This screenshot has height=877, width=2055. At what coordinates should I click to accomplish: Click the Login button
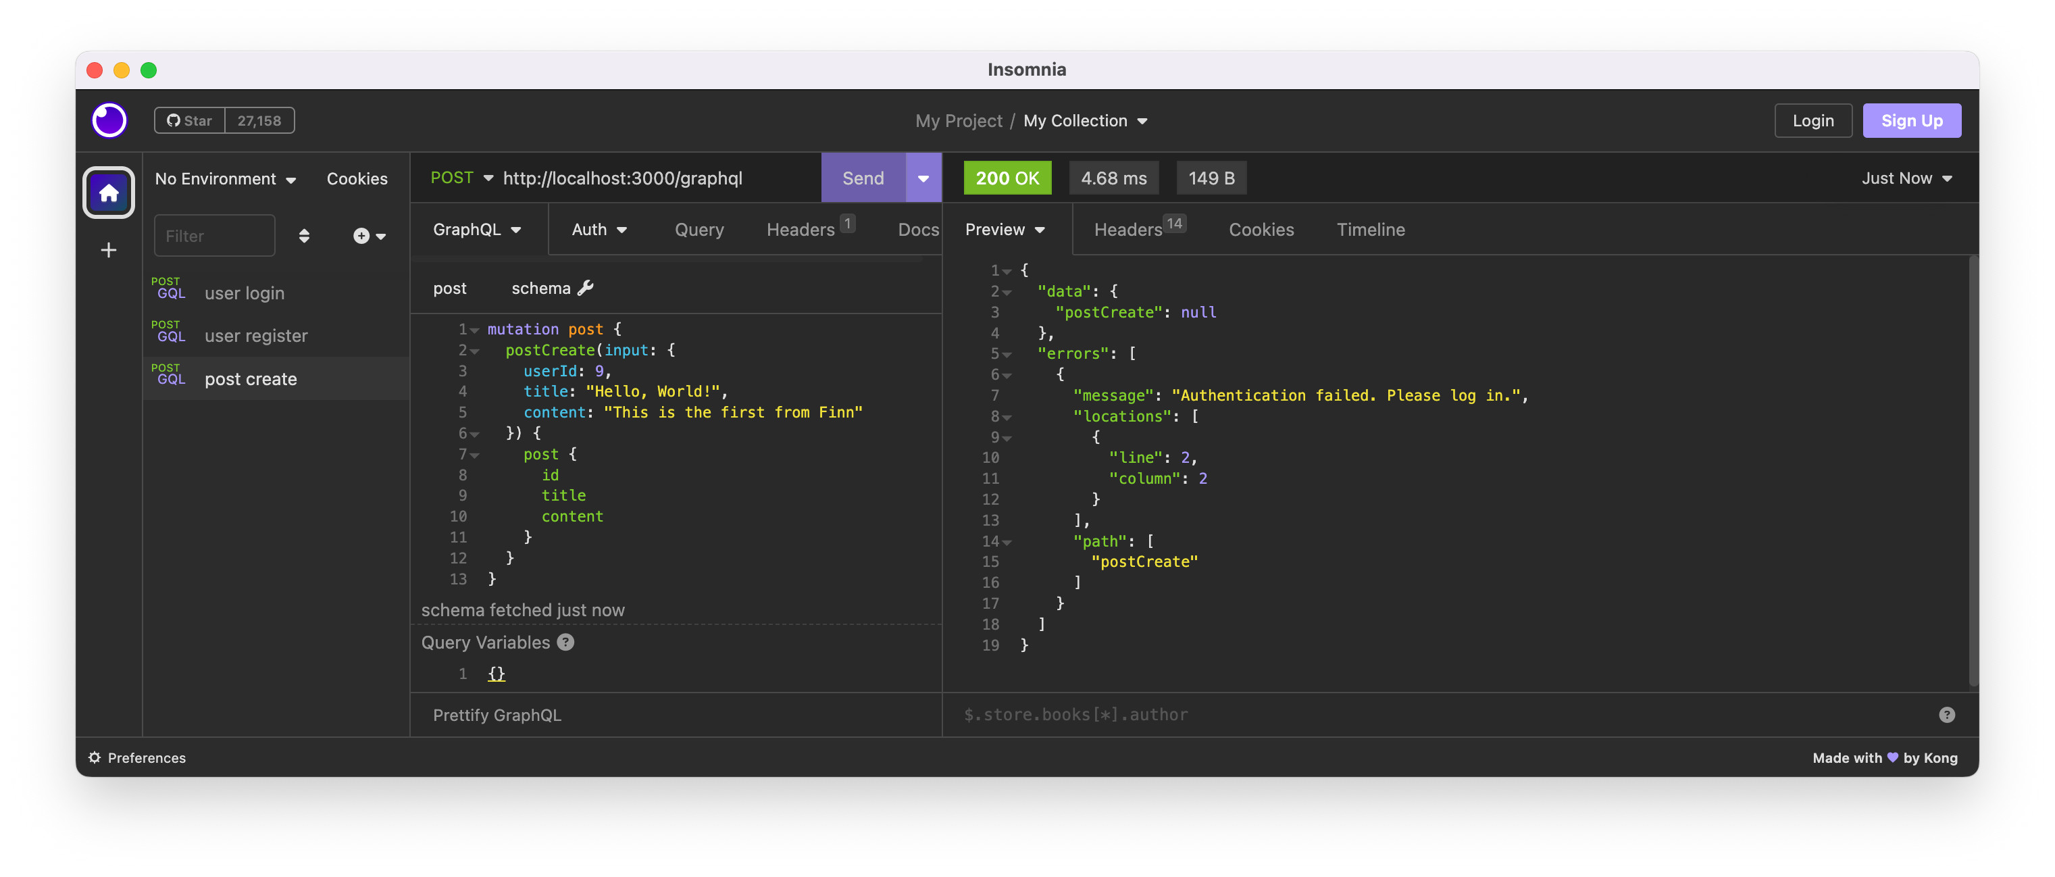tap(1812, 120)
